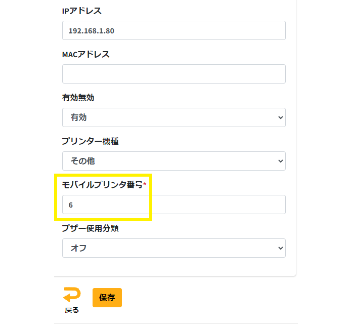
Task: Click the MACアドレス field label
Action: point(85,54)
